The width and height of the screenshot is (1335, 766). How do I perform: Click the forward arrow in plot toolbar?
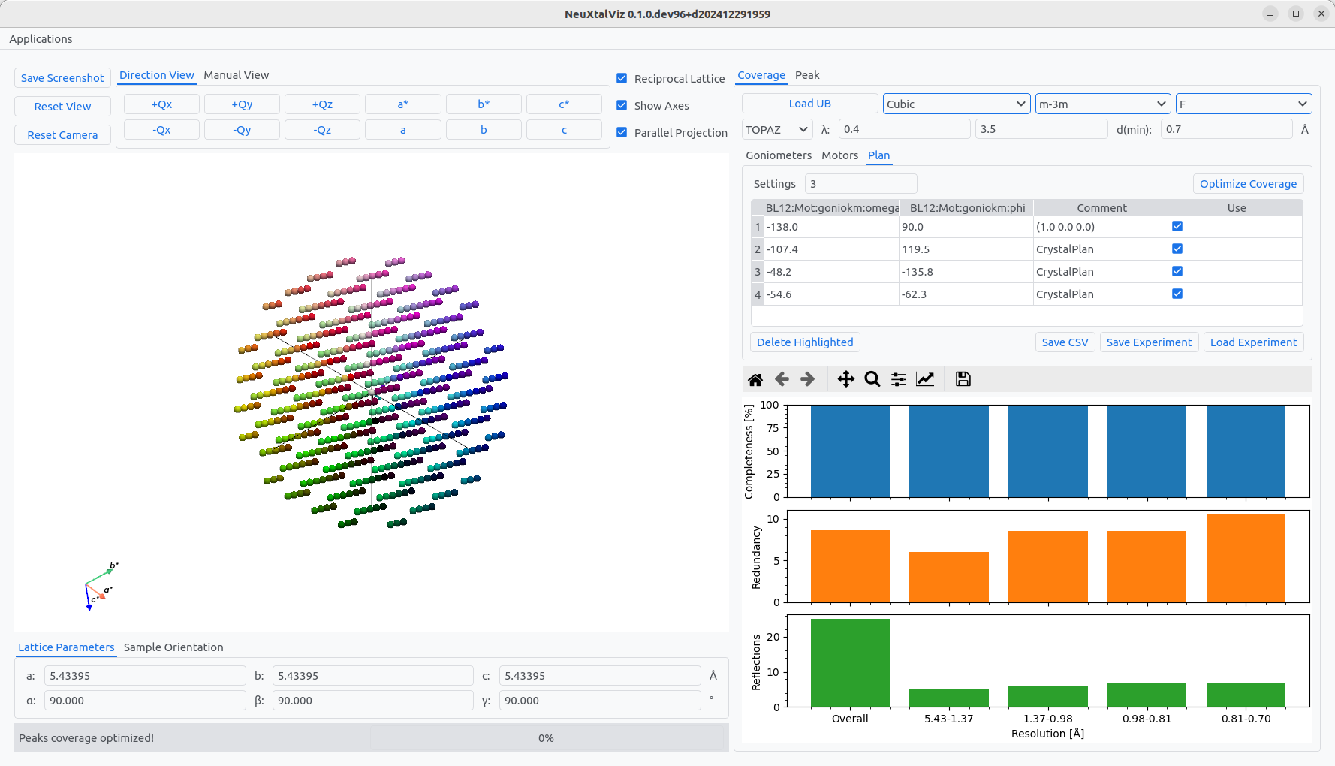pyautogui.click(x=808, y=379)
